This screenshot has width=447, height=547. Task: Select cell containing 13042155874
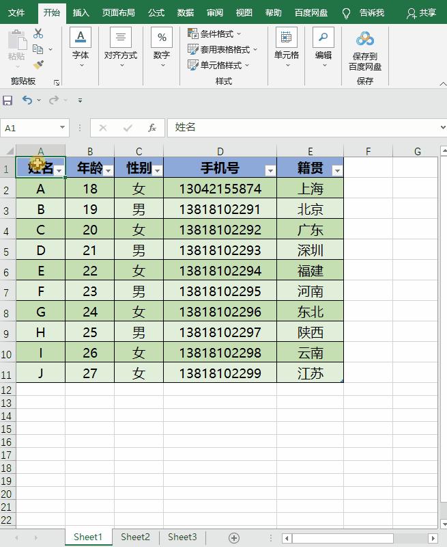click(220, 189)
